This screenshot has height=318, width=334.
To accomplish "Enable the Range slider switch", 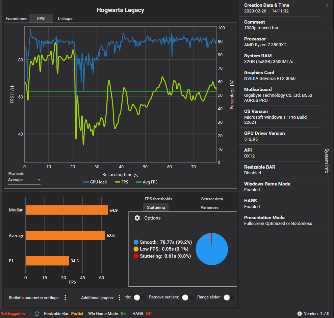I will point(229,297).
